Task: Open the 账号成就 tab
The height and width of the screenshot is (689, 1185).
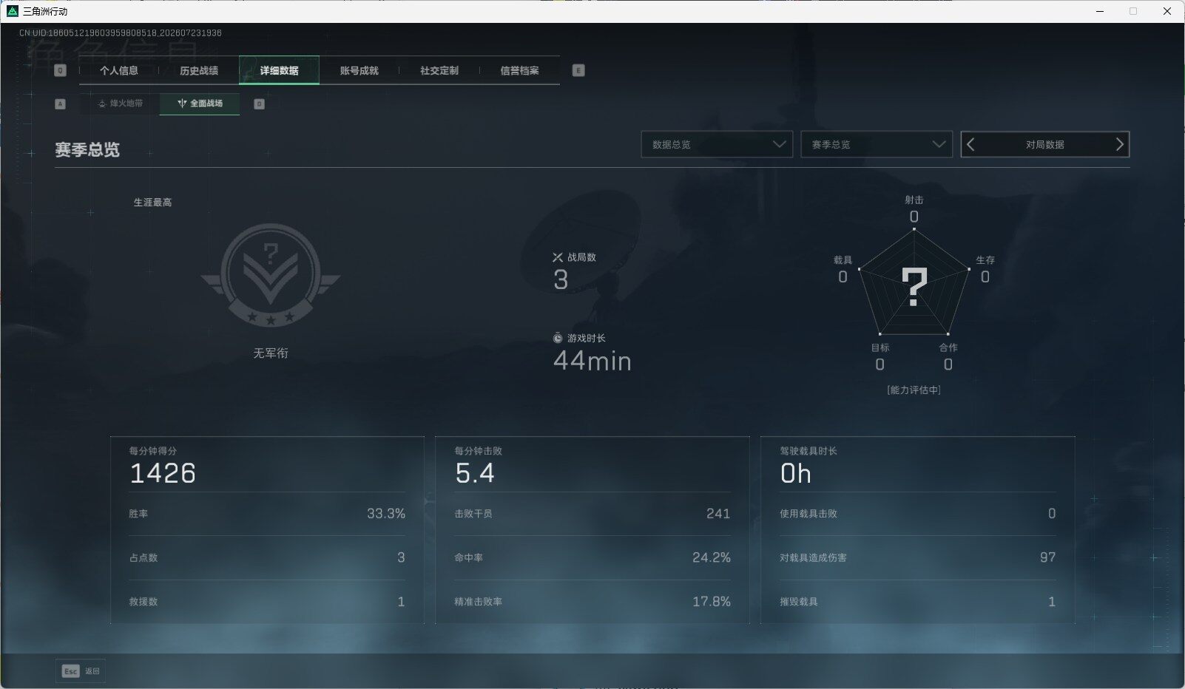Action: point(359,70)
